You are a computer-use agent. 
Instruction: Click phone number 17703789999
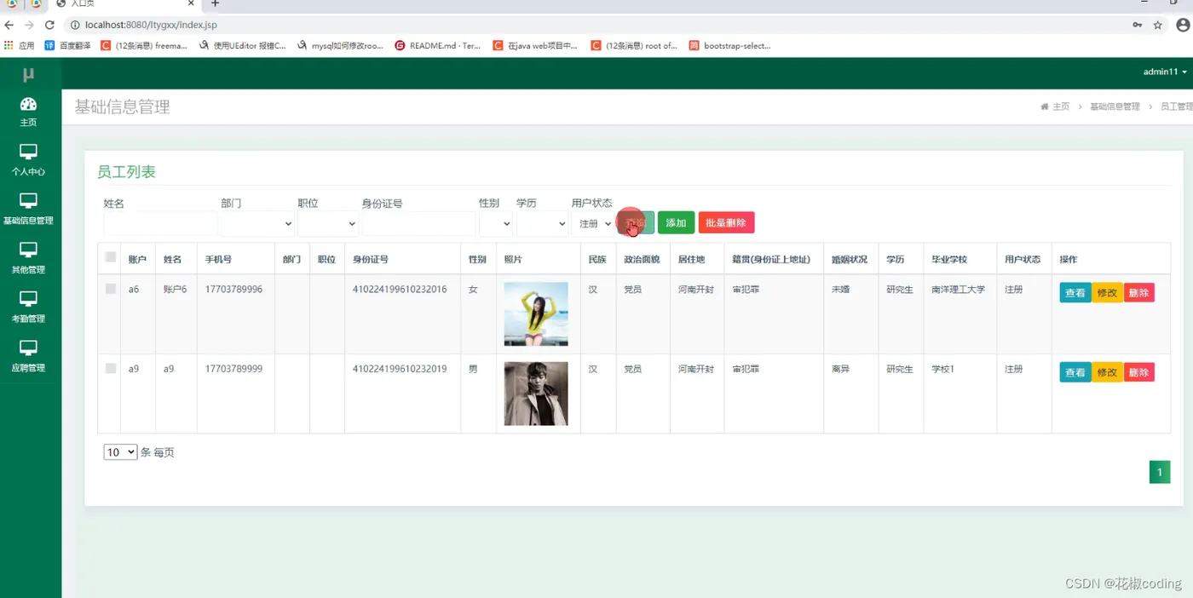click(233, 369)
